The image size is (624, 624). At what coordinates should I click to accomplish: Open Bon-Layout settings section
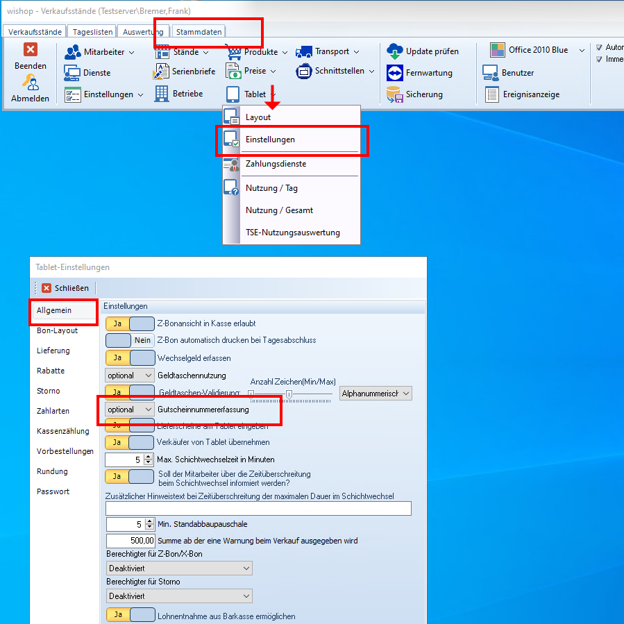click(57, 330)
